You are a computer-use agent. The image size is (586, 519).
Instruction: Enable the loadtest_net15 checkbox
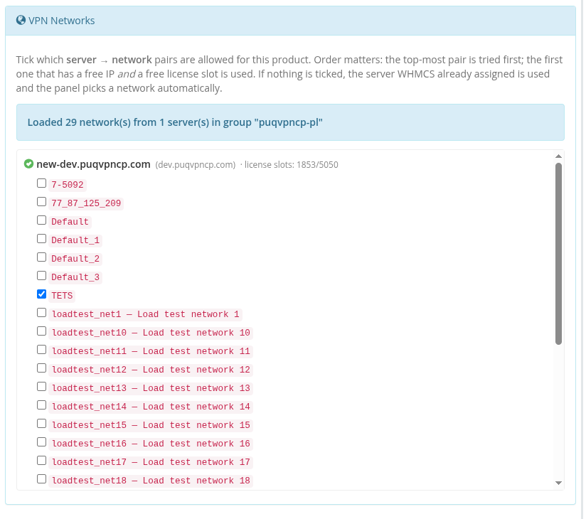coord(42,424)
